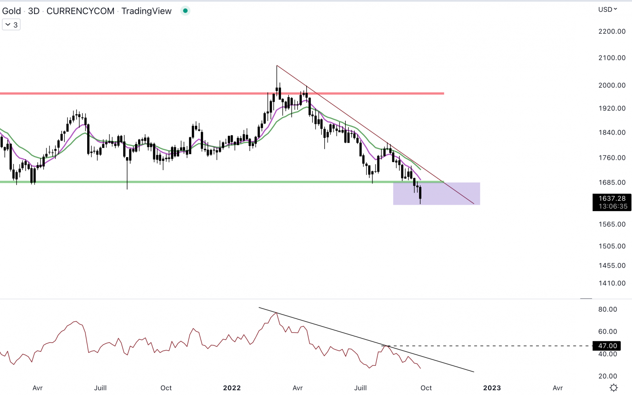Click the 2200.00 price axis label
The height and width of the screenshot is (395, 632).
[612, 31]
